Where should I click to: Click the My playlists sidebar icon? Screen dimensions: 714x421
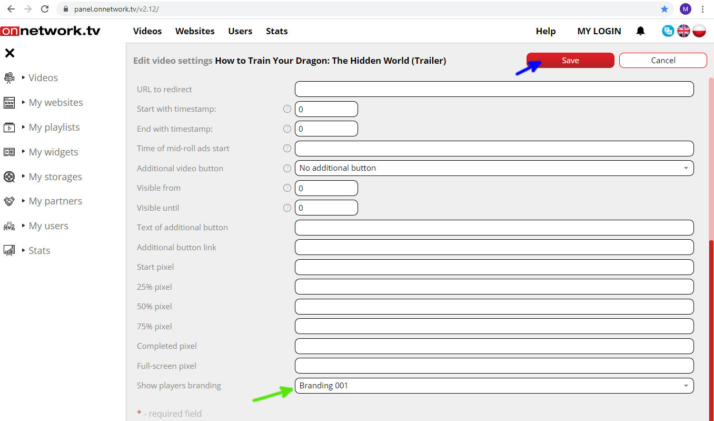click(9, 128)
